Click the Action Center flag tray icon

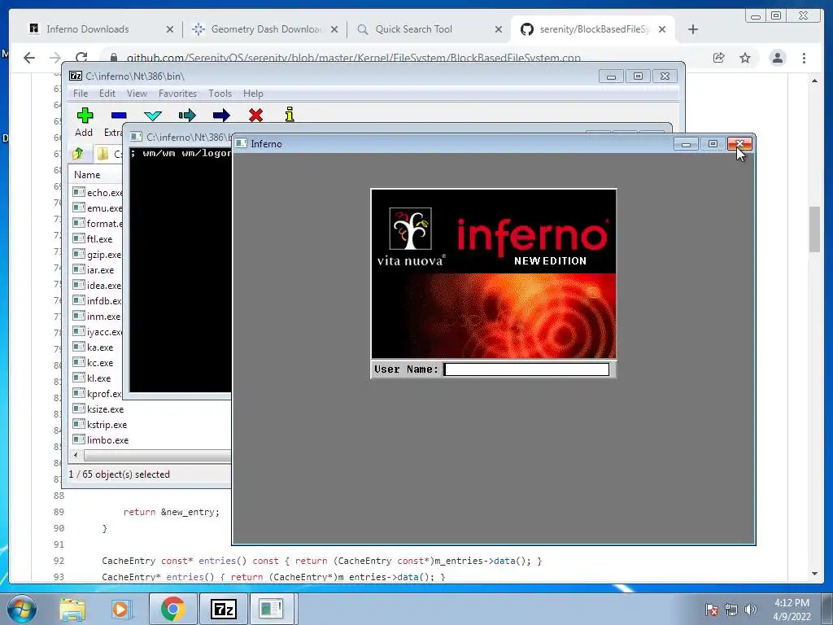tap(711, 610)
